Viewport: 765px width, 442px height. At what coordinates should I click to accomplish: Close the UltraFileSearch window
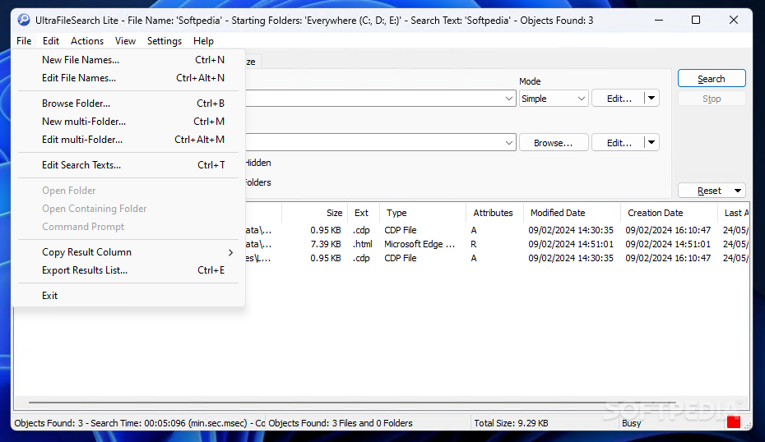pyautogui.click(x=734, y=20)
